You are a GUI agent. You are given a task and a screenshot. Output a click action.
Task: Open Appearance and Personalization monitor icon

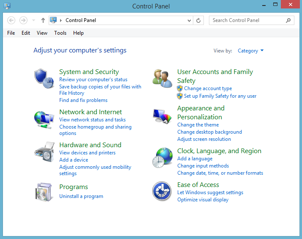click(162, 117)
